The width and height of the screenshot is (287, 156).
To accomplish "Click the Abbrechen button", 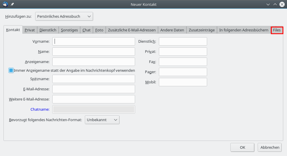I will pos(270,147).
